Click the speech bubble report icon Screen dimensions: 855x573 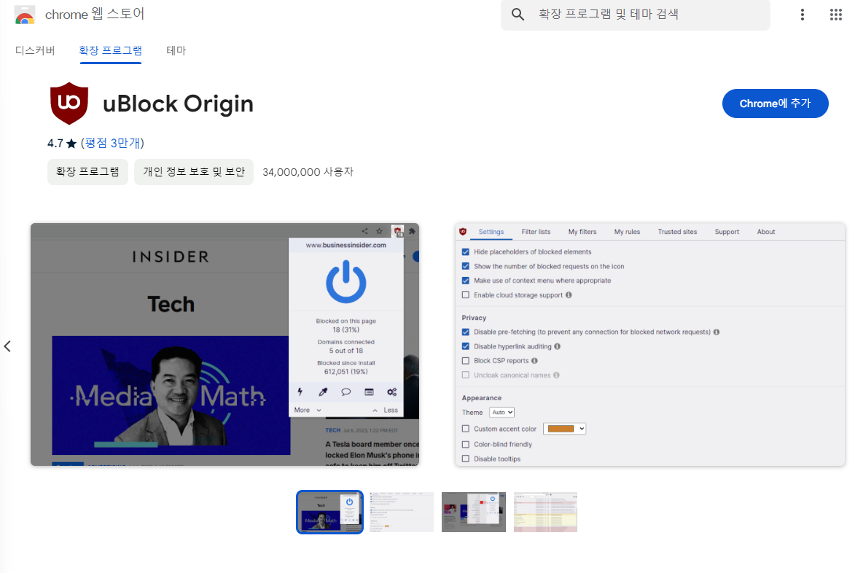(x=345, y=392)
